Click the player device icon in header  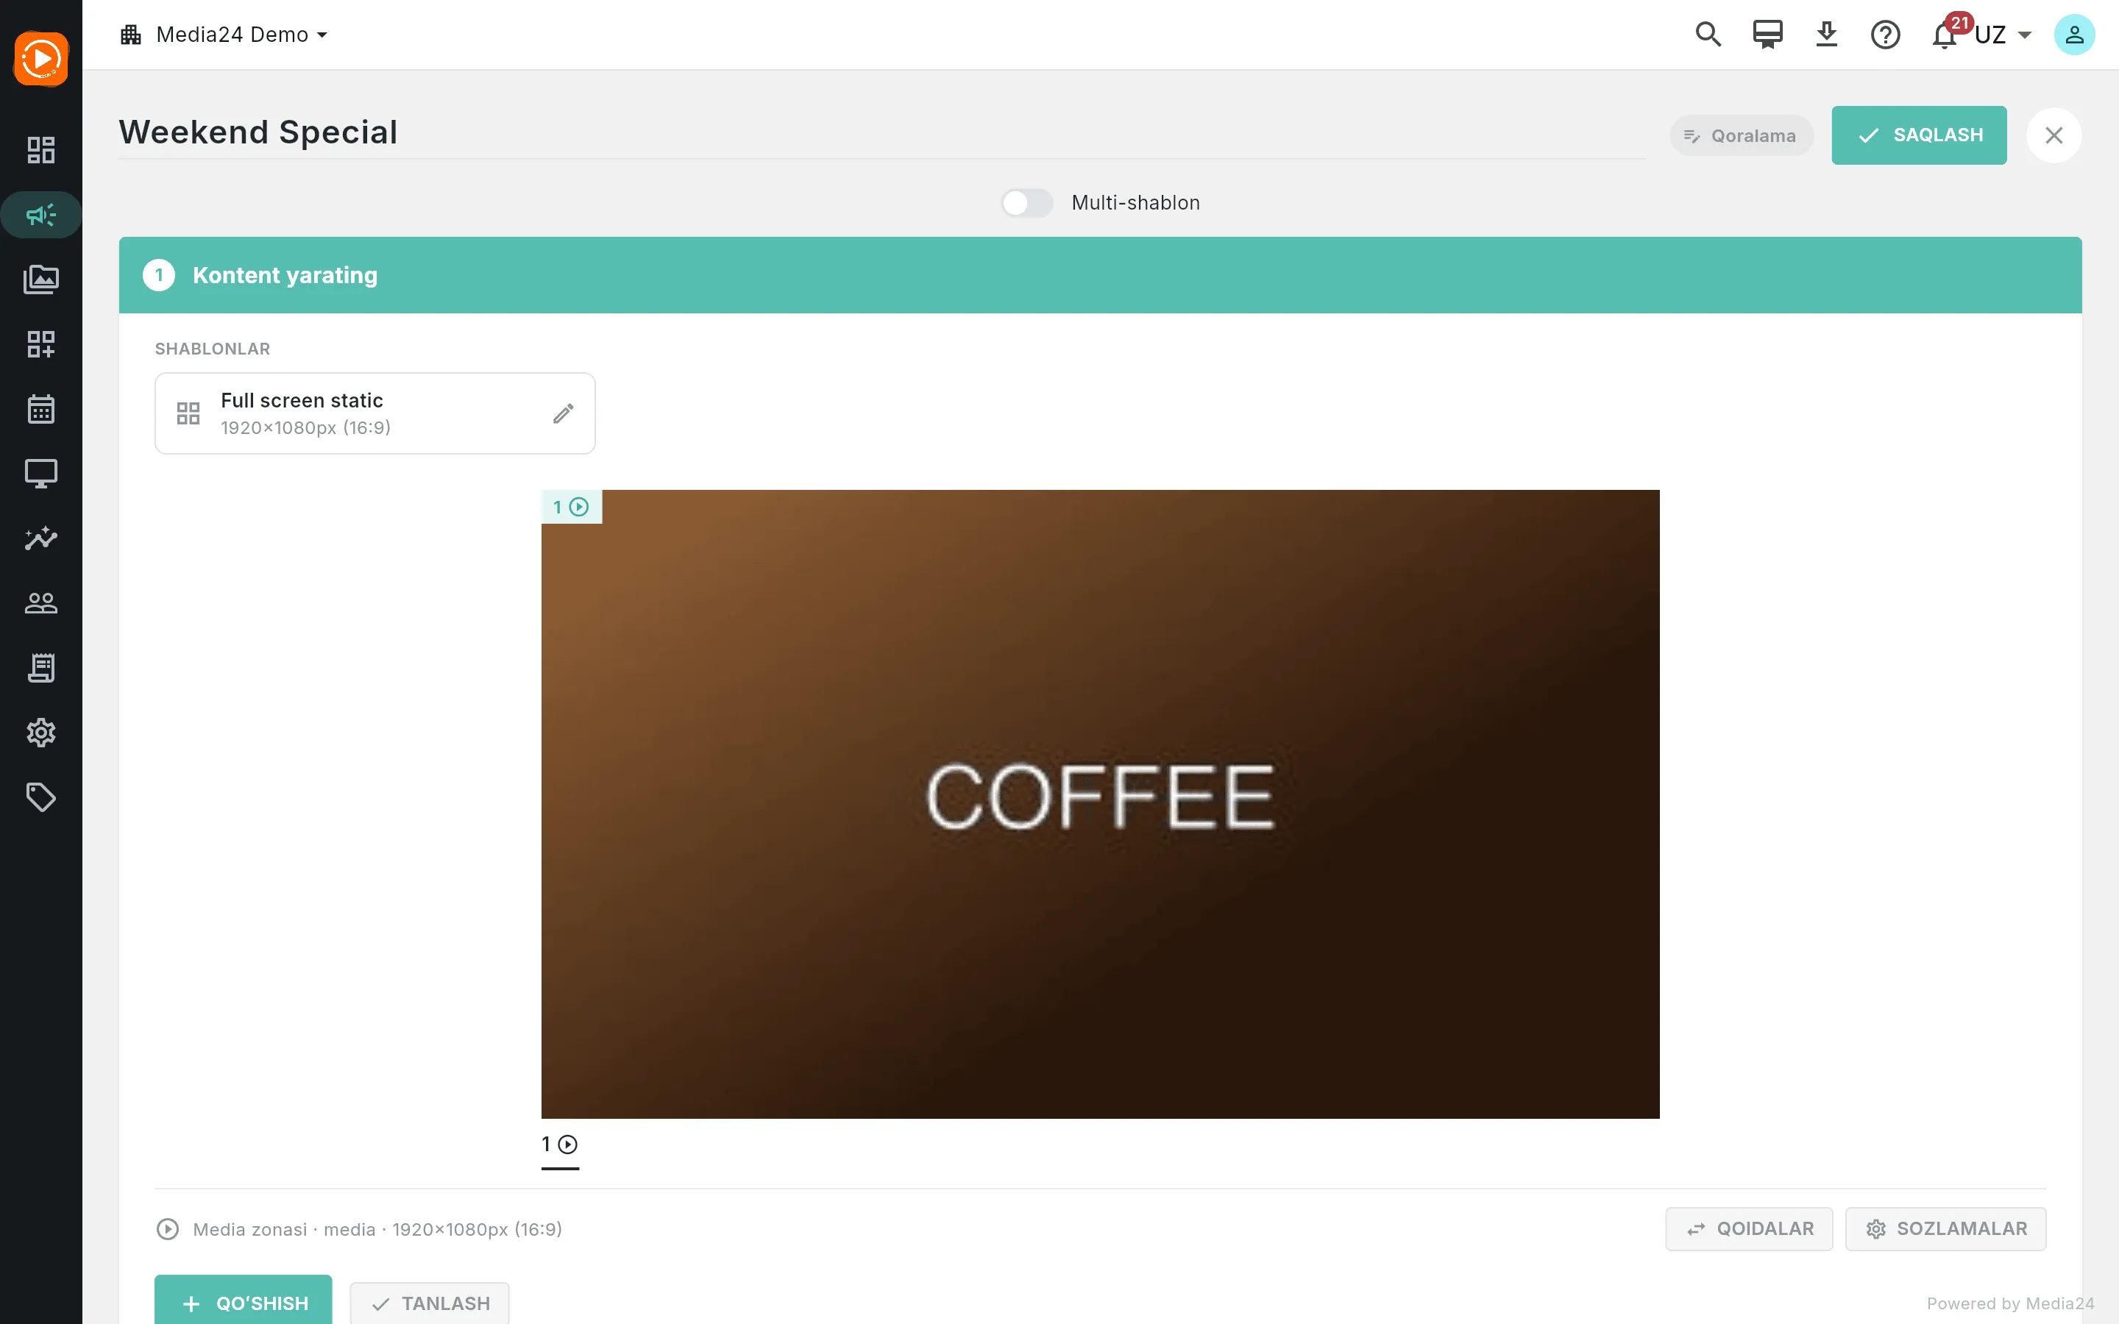click(1767, 35)
